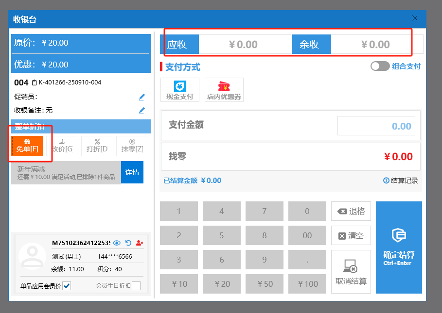
Task: Show member details with eye icon
Action: [117, 243]
